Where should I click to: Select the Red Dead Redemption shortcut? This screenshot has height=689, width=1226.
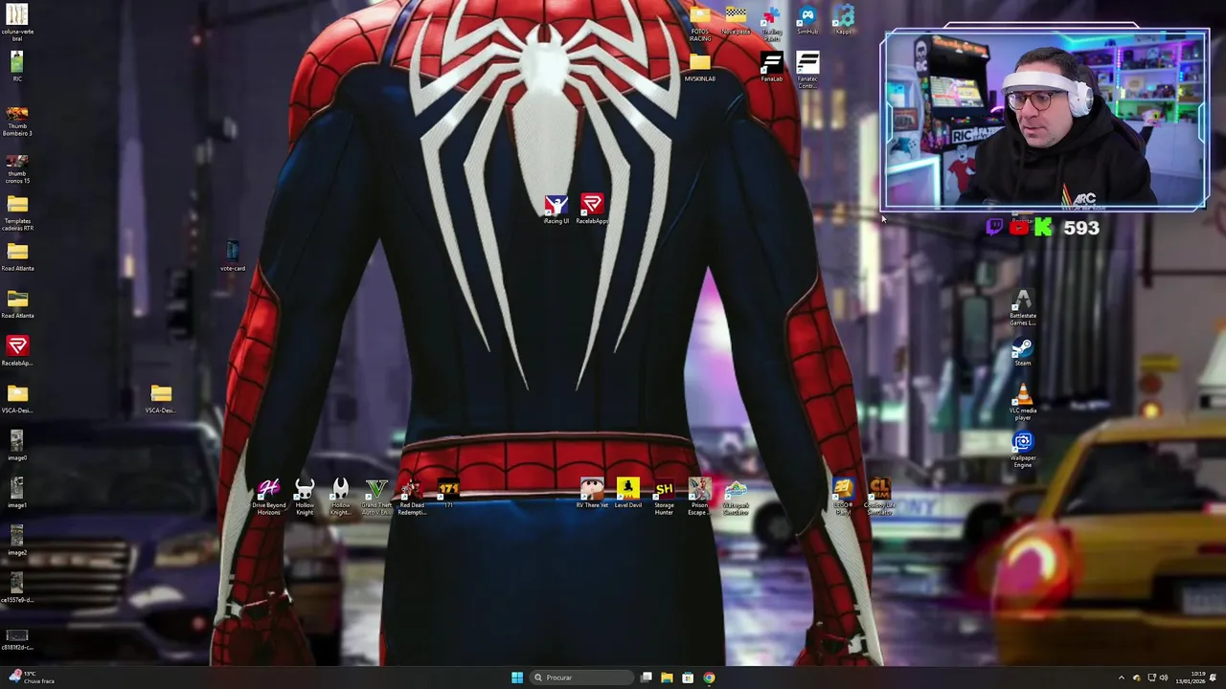412,498
